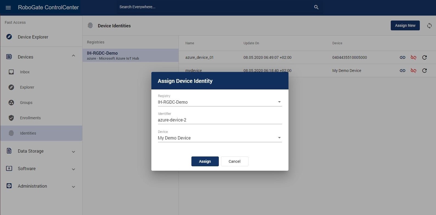Click the Explorer compass icon under Devices
Screen dimensions: 436x215
11,87
